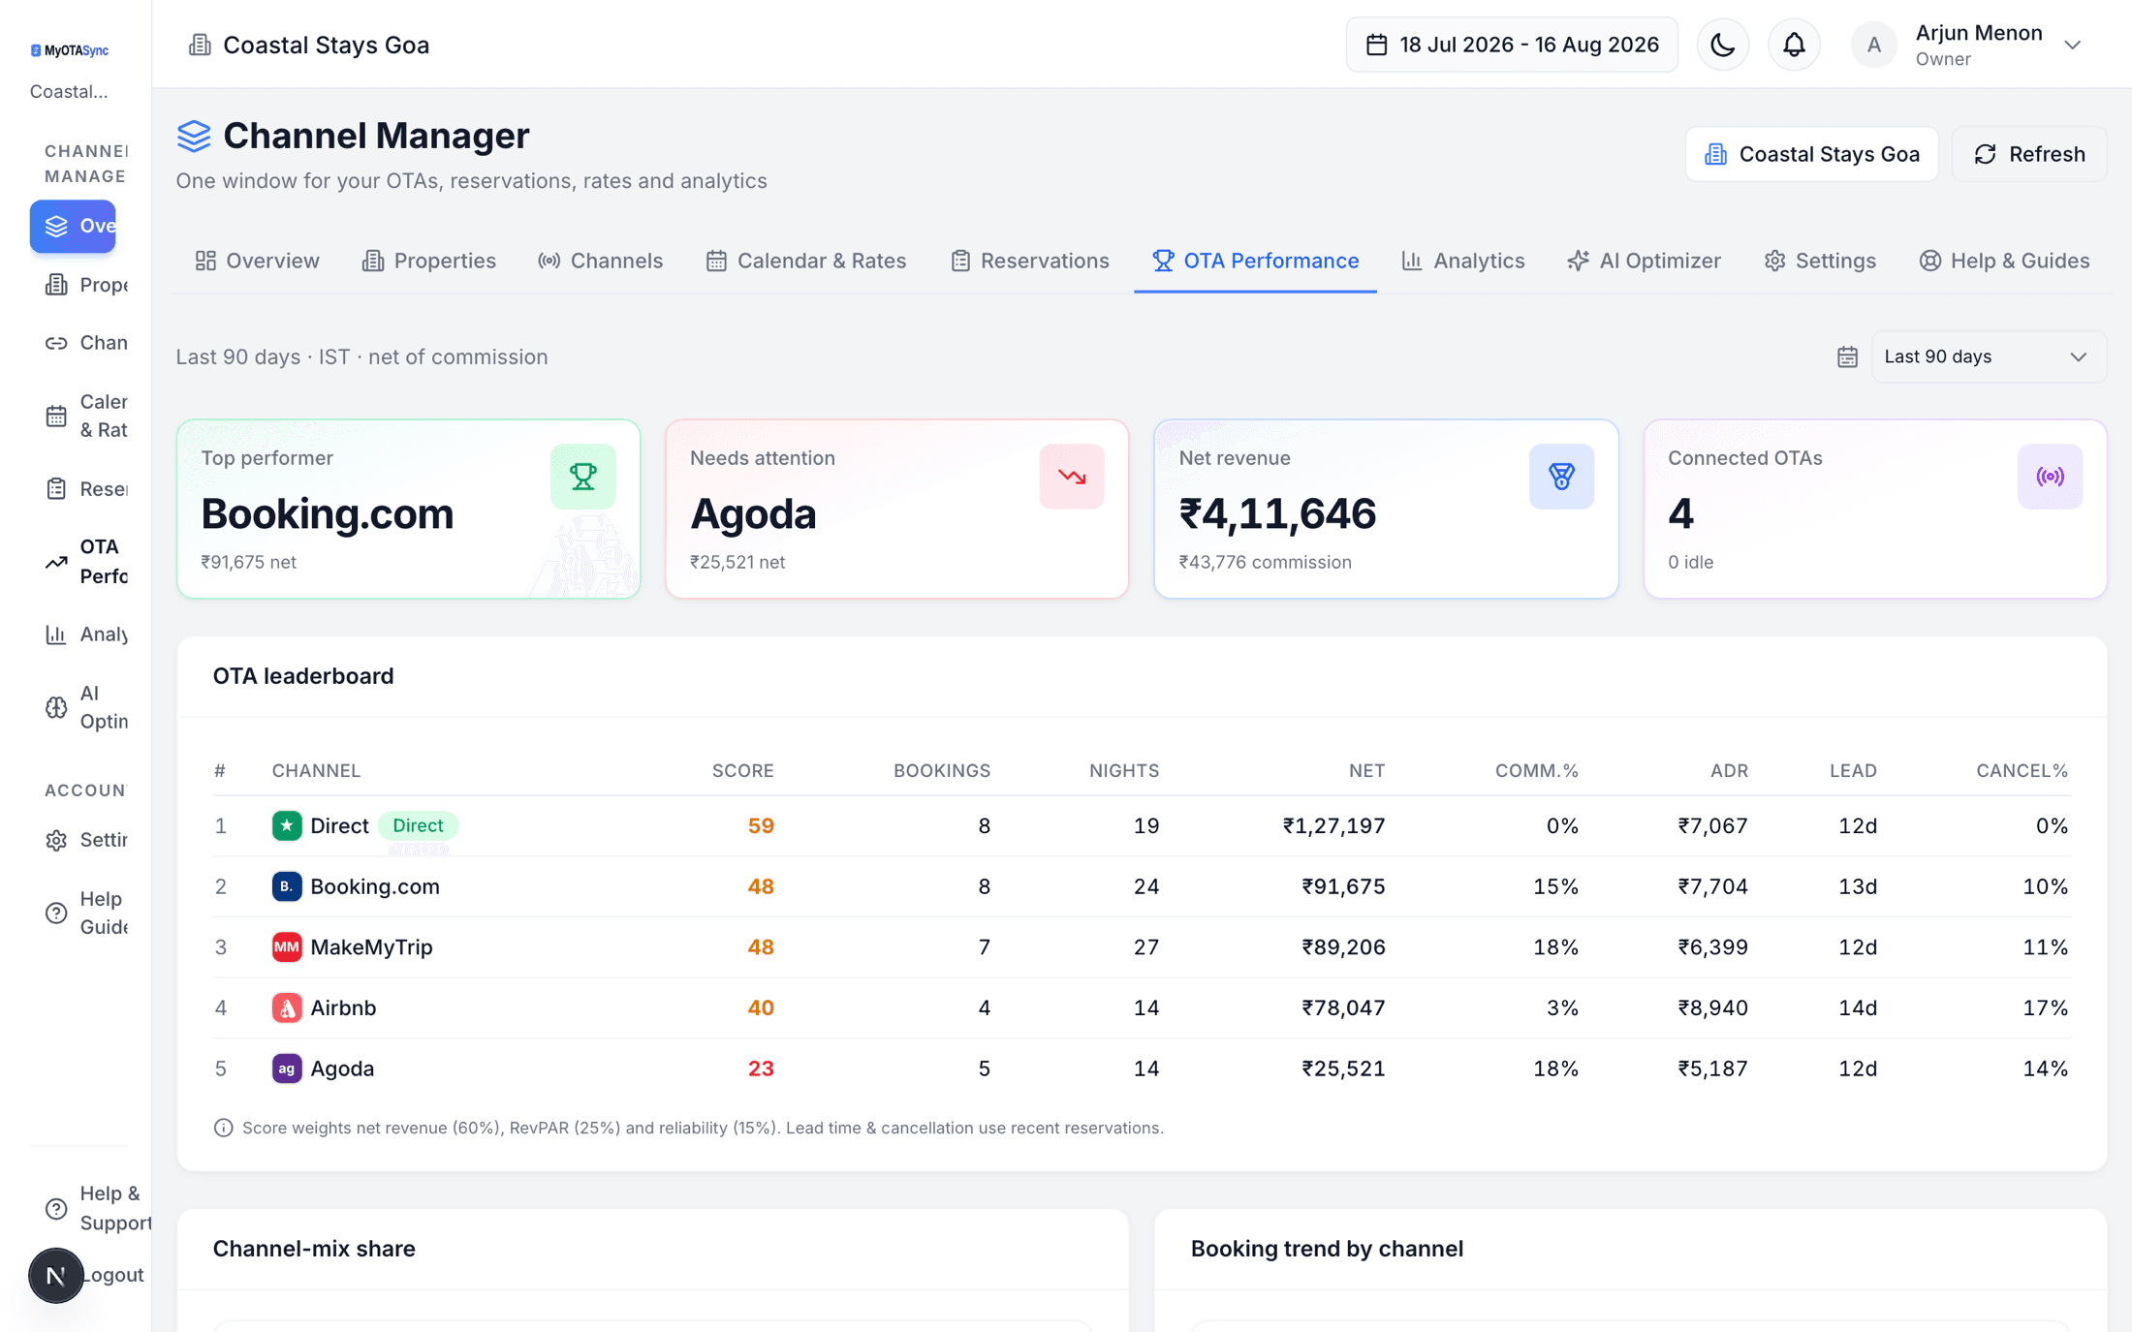Open Help & Support in sidebar

(97, 1208)
